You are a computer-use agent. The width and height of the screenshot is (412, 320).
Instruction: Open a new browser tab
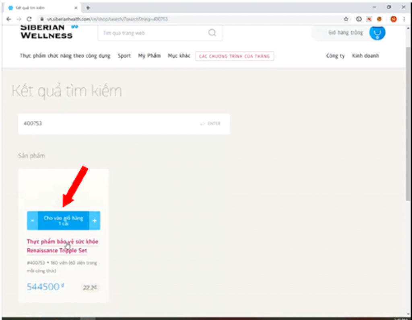click(88, 8)
